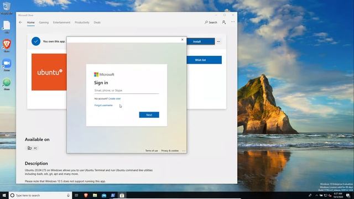Open the Action Center notifications icon
Image resolution: width=354 pixels, height=199 pixels.
coord(348,195)
